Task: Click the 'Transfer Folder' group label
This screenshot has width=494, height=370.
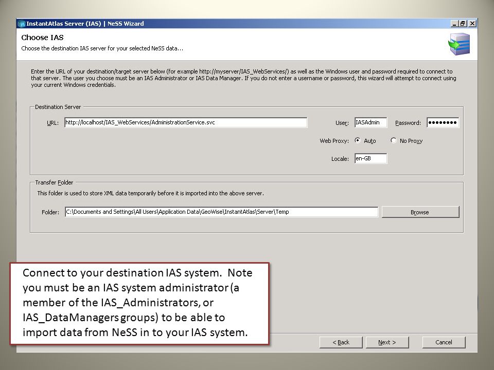Action: (x=54, y=182)
